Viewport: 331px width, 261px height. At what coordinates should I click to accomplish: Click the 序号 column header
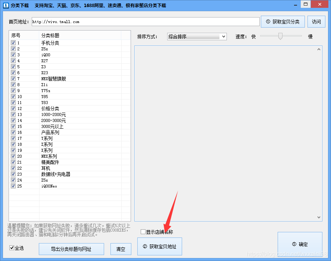tap(24, 35)
